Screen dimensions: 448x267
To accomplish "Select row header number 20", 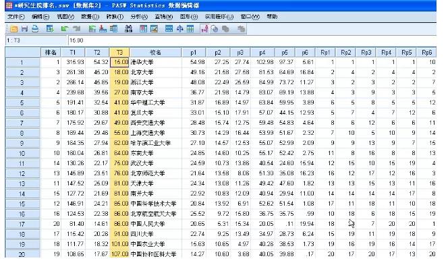I will pos(22,254).
